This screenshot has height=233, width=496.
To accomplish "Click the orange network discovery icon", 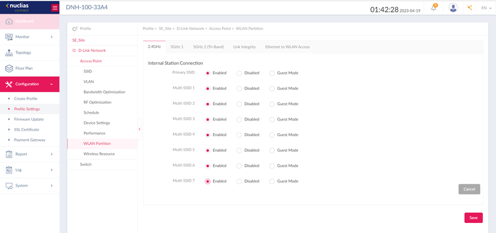I will click(470, 8).
